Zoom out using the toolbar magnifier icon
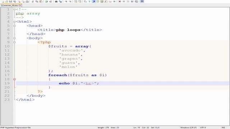The height and width of the screenshot is (129, 230). 70,1
